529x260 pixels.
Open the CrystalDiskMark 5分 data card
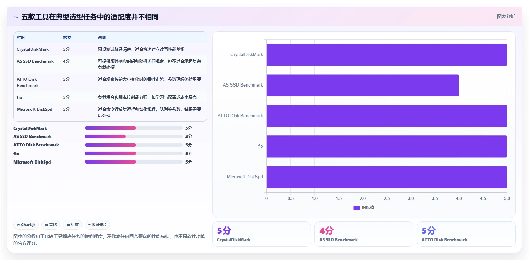coord(262,234)
